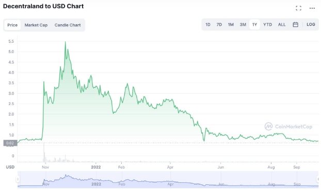Screen dimensions: 321x190
Task: Switch to the Price tab
Action: pyautogui.click(x=12, y=25)
